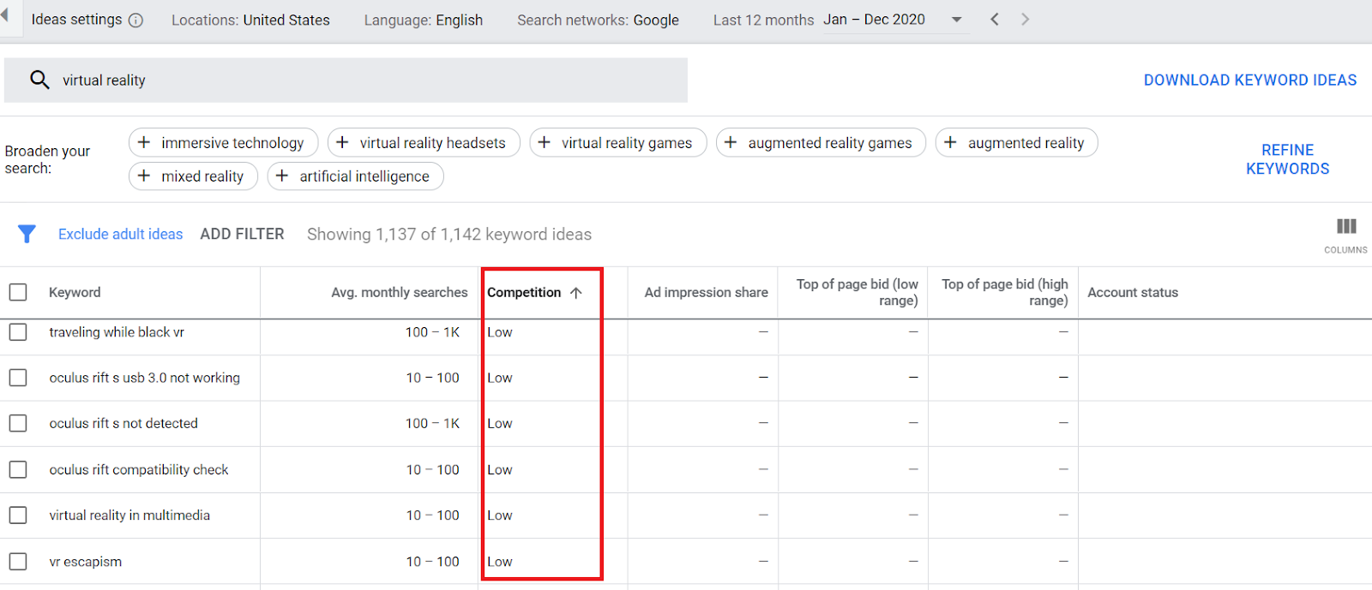1372x590 pixels.
Task: Check 'oculus rift s usb 3.0 not working'
Action: pyautogui.click(x=18, y=378)
